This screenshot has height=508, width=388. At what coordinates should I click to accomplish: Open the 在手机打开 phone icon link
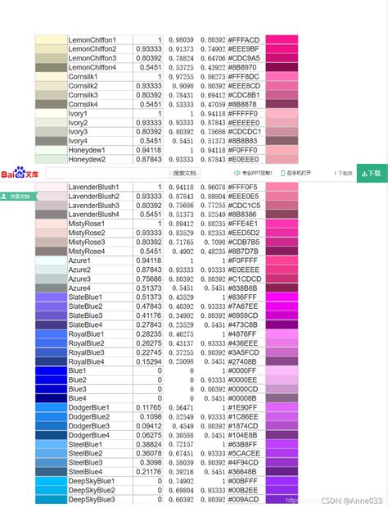(296, 173)
